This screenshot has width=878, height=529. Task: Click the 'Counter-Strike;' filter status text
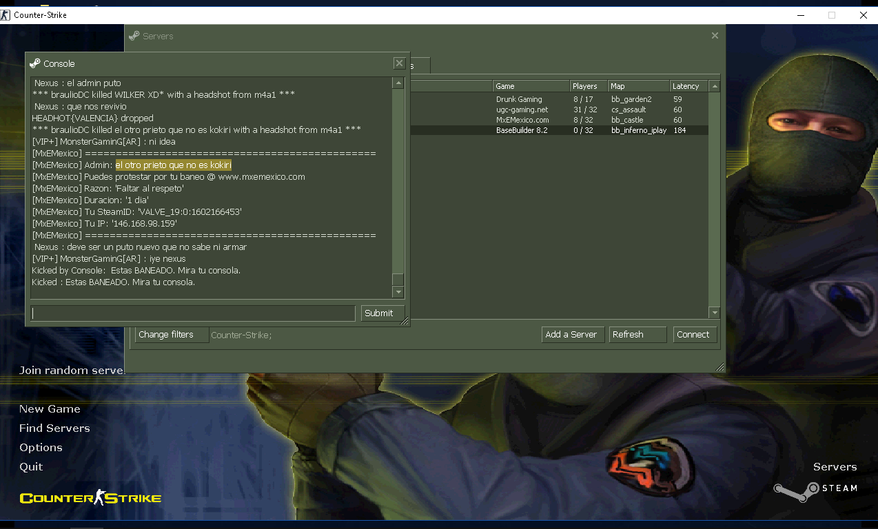(x=241, y=335)
